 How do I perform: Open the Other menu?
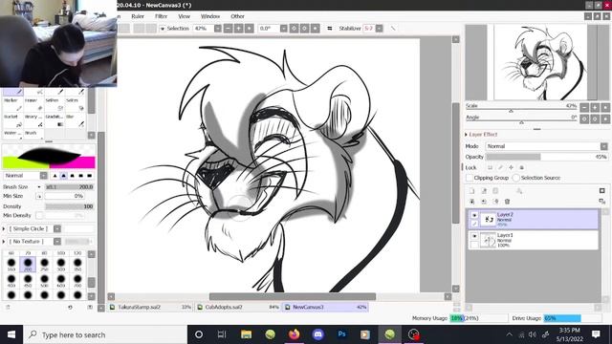pos(237,16)
